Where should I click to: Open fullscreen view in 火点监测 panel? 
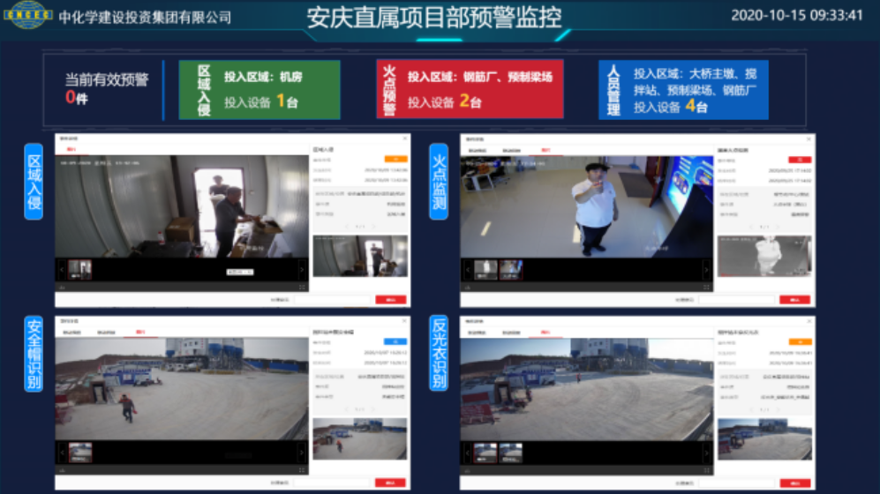pos(706,287)
